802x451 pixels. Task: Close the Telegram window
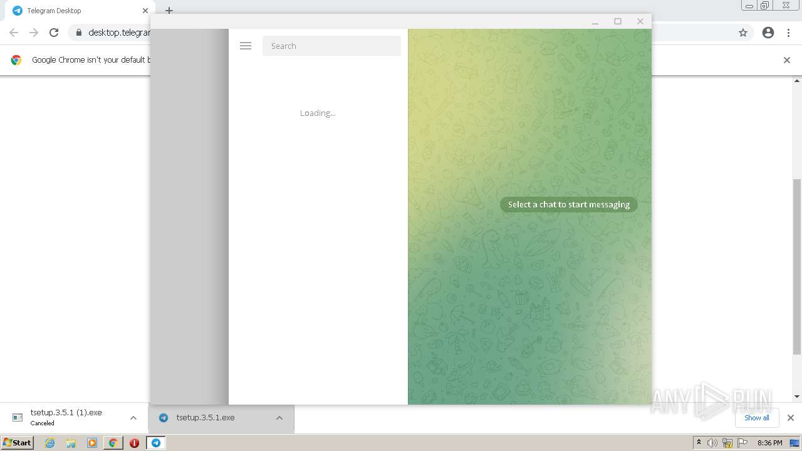click(640, 21)
